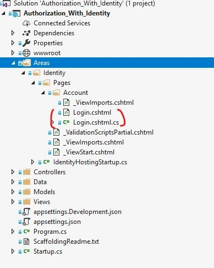Screen dimensions: 214x268
Task: Click the Dependencies icon
Action: click(x=26, y=33)
